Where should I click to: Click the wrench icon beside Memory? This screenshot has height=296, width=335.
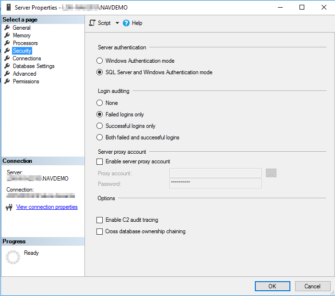pos(7,35)
